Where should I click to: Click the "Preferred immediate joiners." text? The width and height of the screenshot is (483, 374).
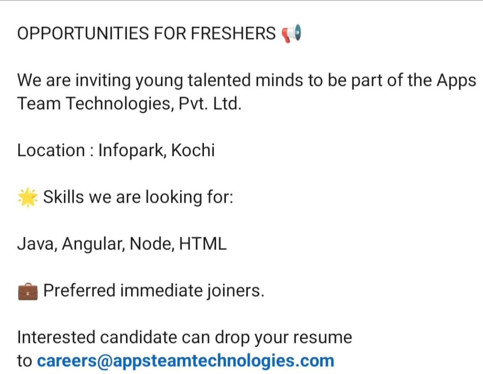point(154,291)
